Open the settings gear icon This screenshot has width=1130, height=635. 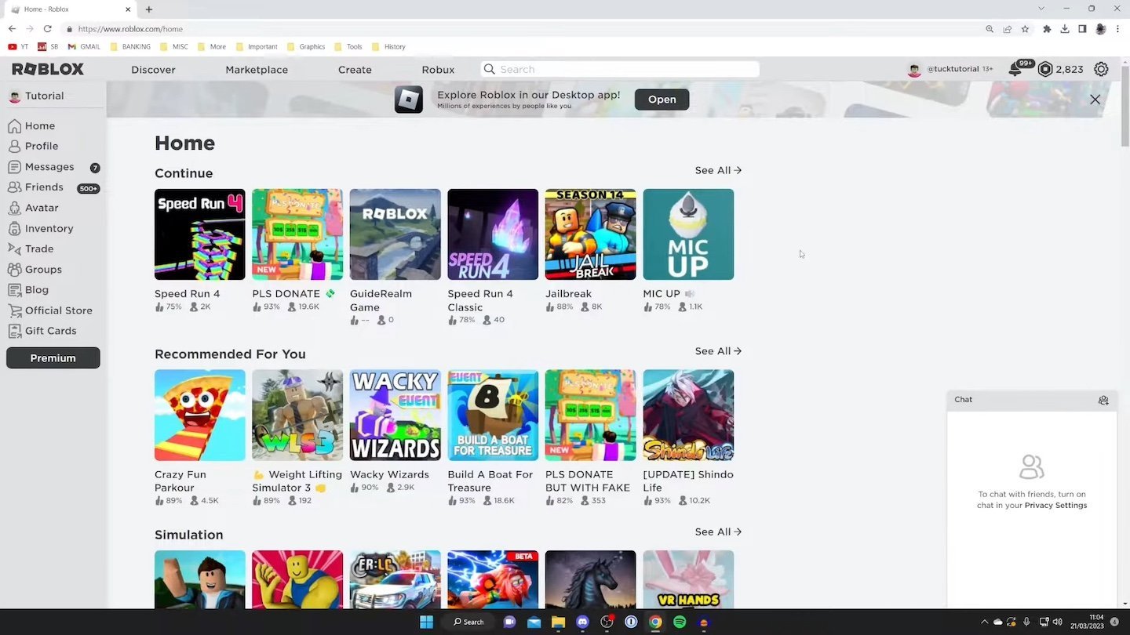point(1101,70)
